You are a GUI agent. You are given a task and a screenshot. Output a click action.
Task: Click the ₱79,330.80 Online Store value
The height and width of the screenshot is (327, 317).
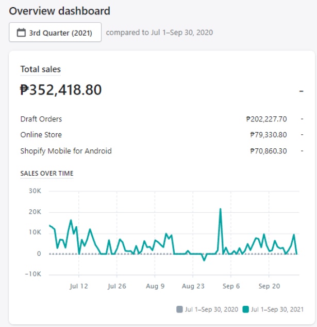269,135
